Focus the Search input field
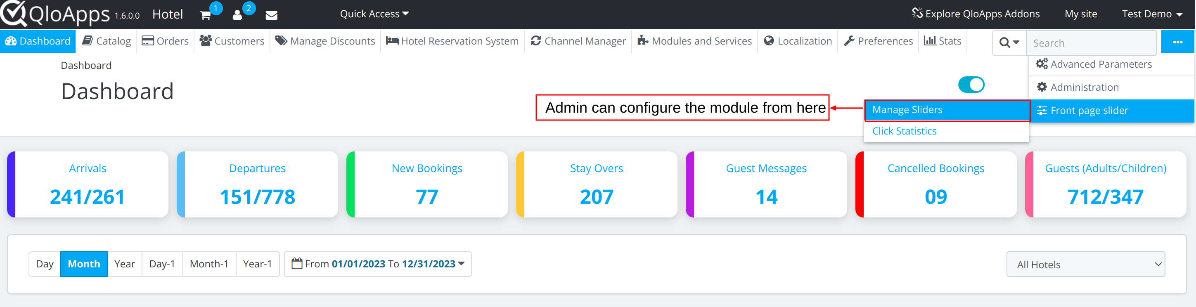 click(1091, 43)
